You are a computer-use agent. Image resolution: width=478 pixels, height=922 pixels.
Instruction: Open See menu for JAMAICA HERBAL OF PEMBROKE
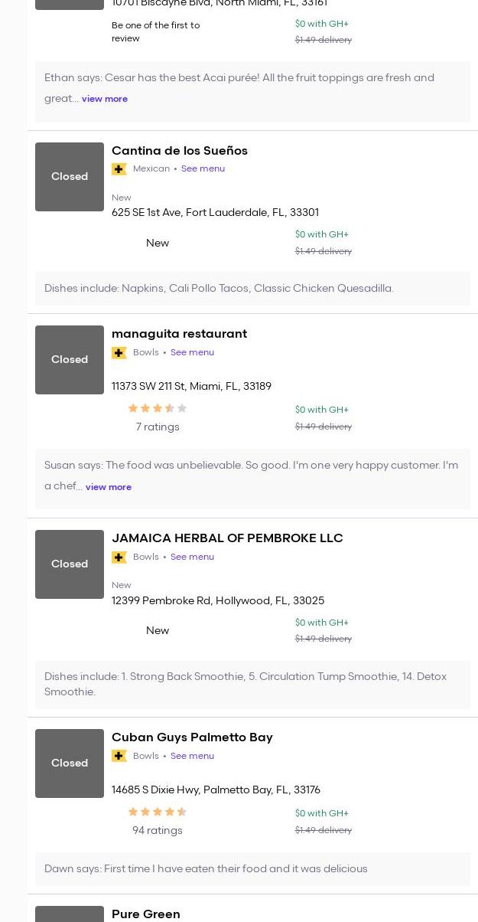192,557
